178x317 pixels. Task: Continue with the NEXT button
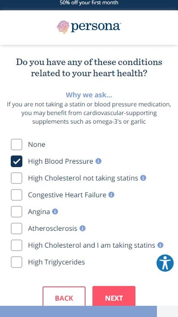pyautogui.click(x=114, y=296)
